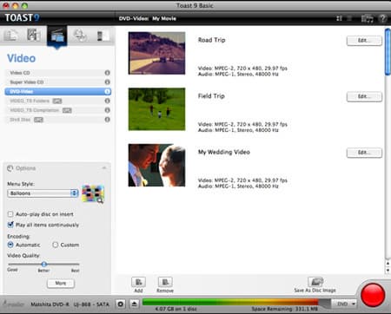Click the dimmed list view icon in header

click(349, 18)
